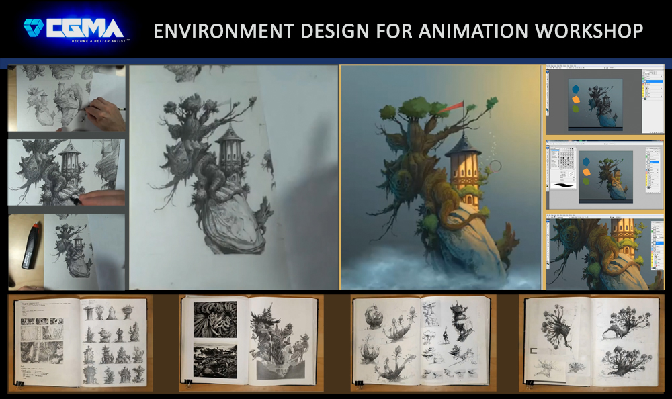Open the video frame showing marker on tower sketch
672x399 pixels.
click(x=67, y=172)
